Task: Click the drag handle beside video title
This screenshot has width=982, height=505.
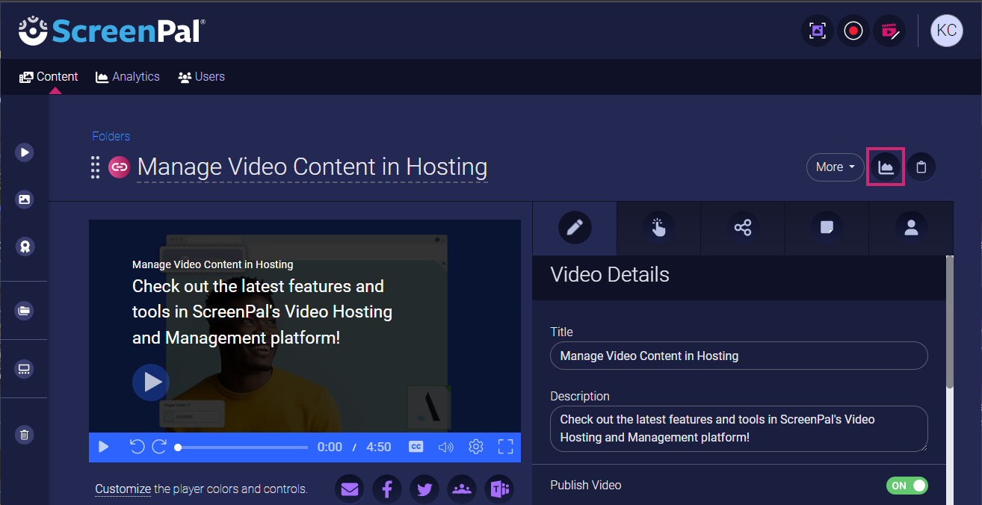Action: click(x=95, y=167)
